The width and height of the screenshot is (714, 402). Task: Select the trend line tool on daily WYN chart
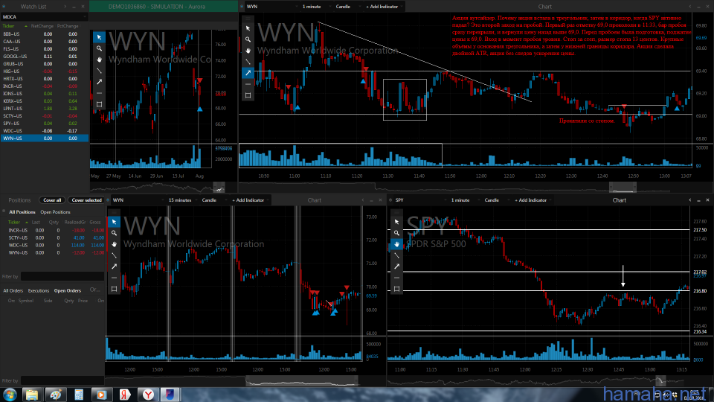(x=99, y=71)
